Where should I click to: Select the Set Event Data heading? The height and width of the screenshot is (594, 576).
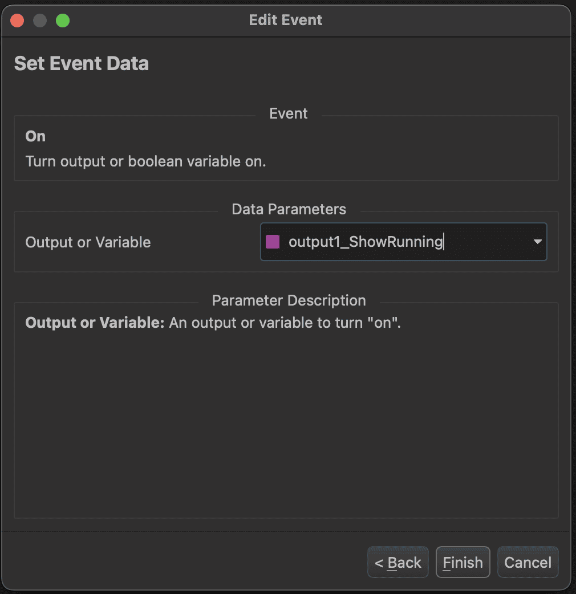(x=82, y=63)
